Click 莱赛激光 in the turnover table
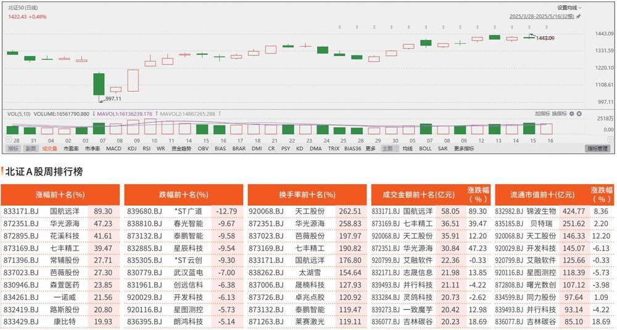This screenshot has height=330, width=617. tap(310, 322)
